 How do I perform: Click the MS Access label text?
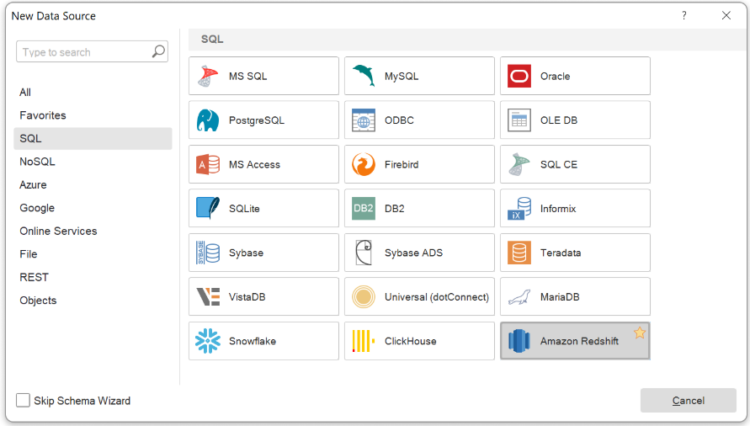click(x=254, y=165)
